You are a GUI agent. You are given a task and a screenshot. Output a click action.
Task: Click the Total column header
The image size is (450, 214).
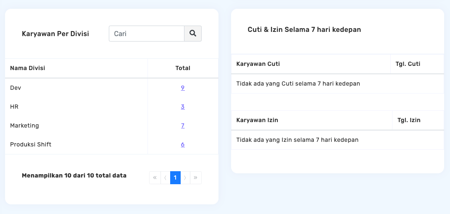pos(183,68)
